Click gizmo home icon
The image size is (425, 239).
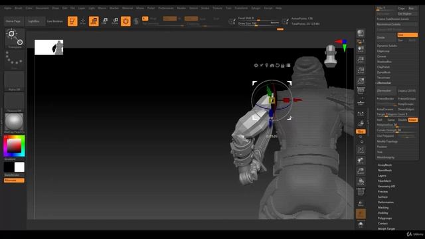(x=272, y=65)
